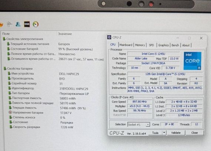
Task: Select the battery voltage row icon
Action: point(10,113)
